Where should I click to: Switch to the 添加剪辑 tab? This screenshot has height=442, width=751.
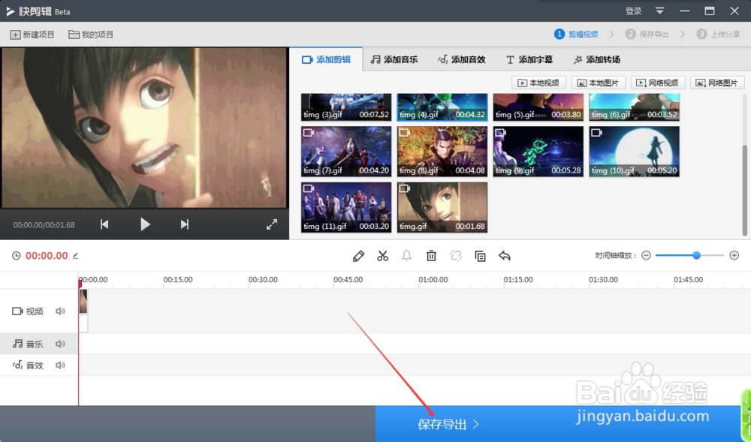(326, 59)
